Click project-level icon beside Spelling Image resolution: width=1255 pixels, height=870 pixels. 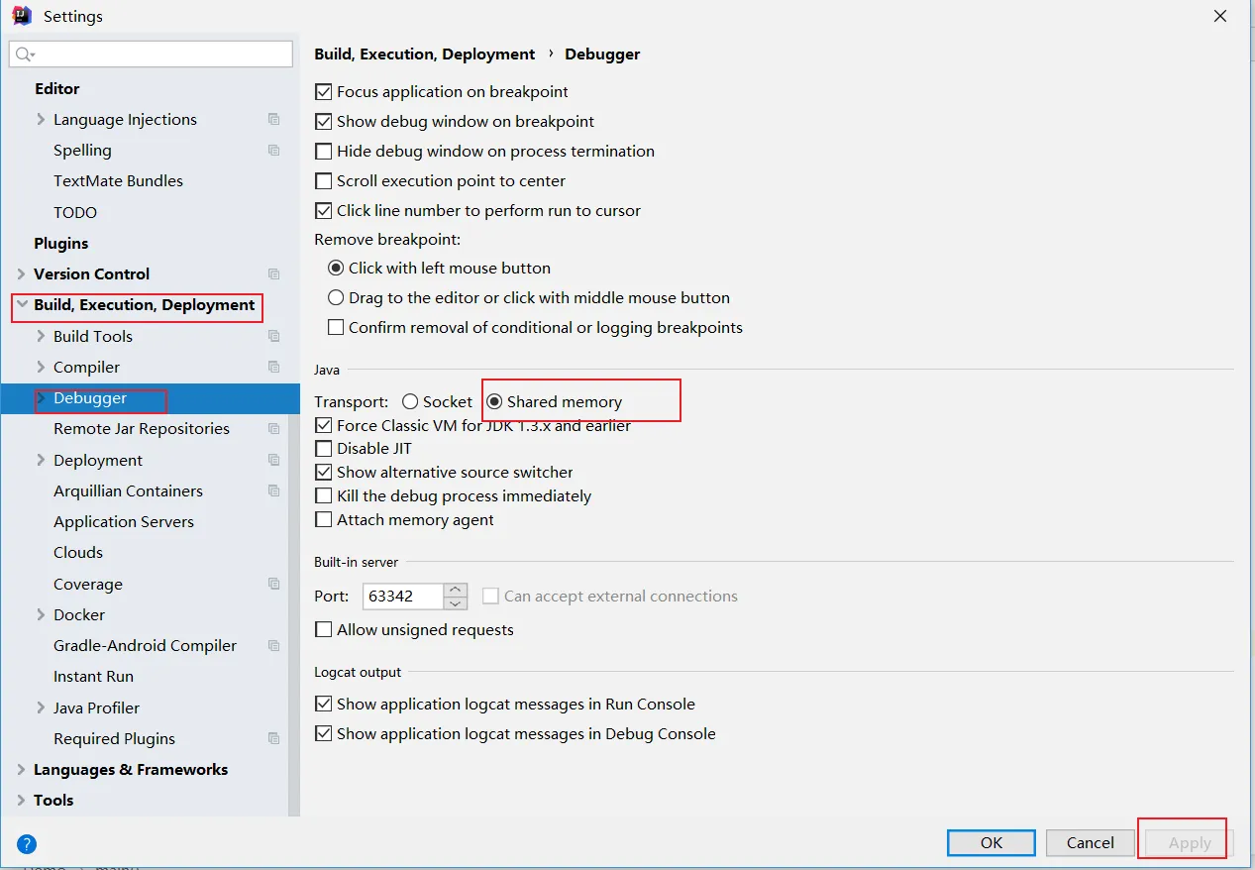(x=274, y=151)
